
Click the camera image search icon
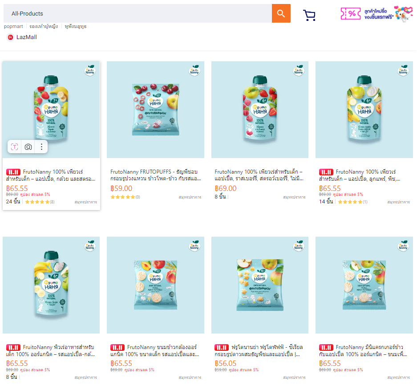pyautogui.click(x=28, y=147)
